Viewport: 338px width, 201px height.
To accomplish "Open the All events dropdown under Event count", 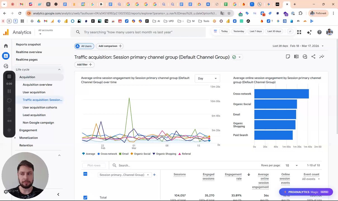I will 311,179.
